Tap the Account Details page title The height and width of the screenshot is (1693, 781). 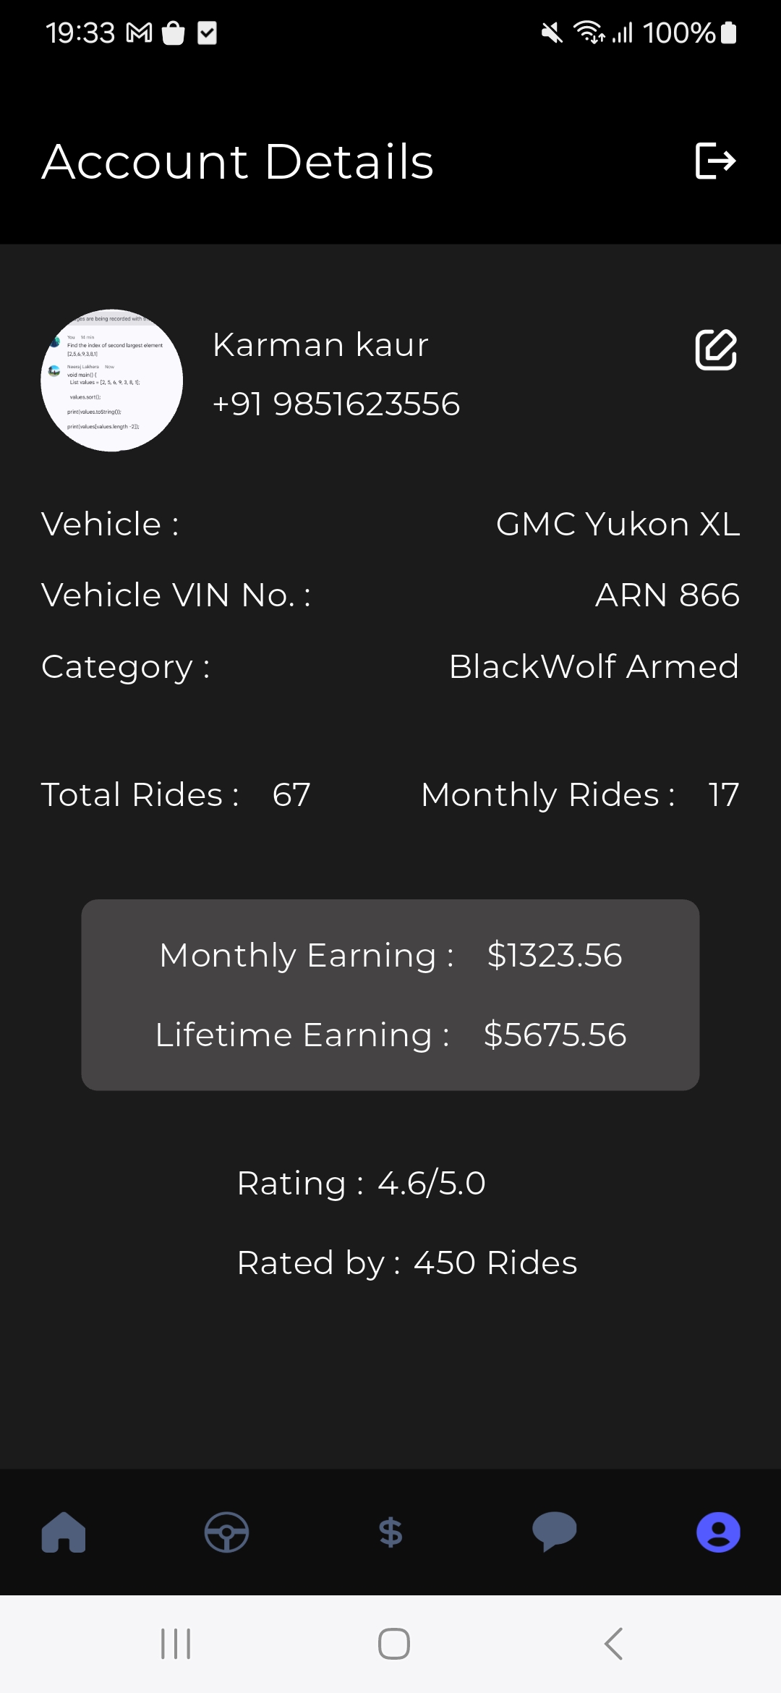(x=238, y=161)
